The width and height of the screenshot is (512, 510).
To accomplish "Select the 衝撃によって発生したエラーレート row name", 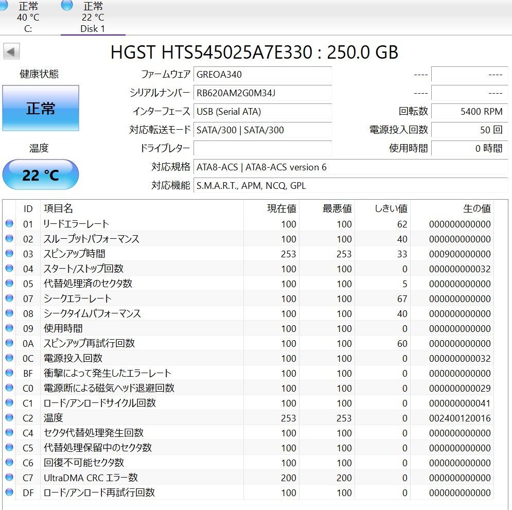I will click(x=108, y=373).
